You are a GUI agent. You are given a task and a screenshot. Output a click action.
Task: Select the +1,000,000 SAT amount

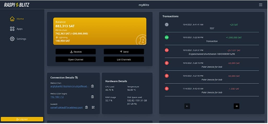[x=234, y=37]
